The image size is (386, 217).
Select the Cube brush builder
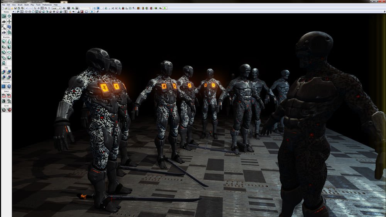[x=4, y=41]
